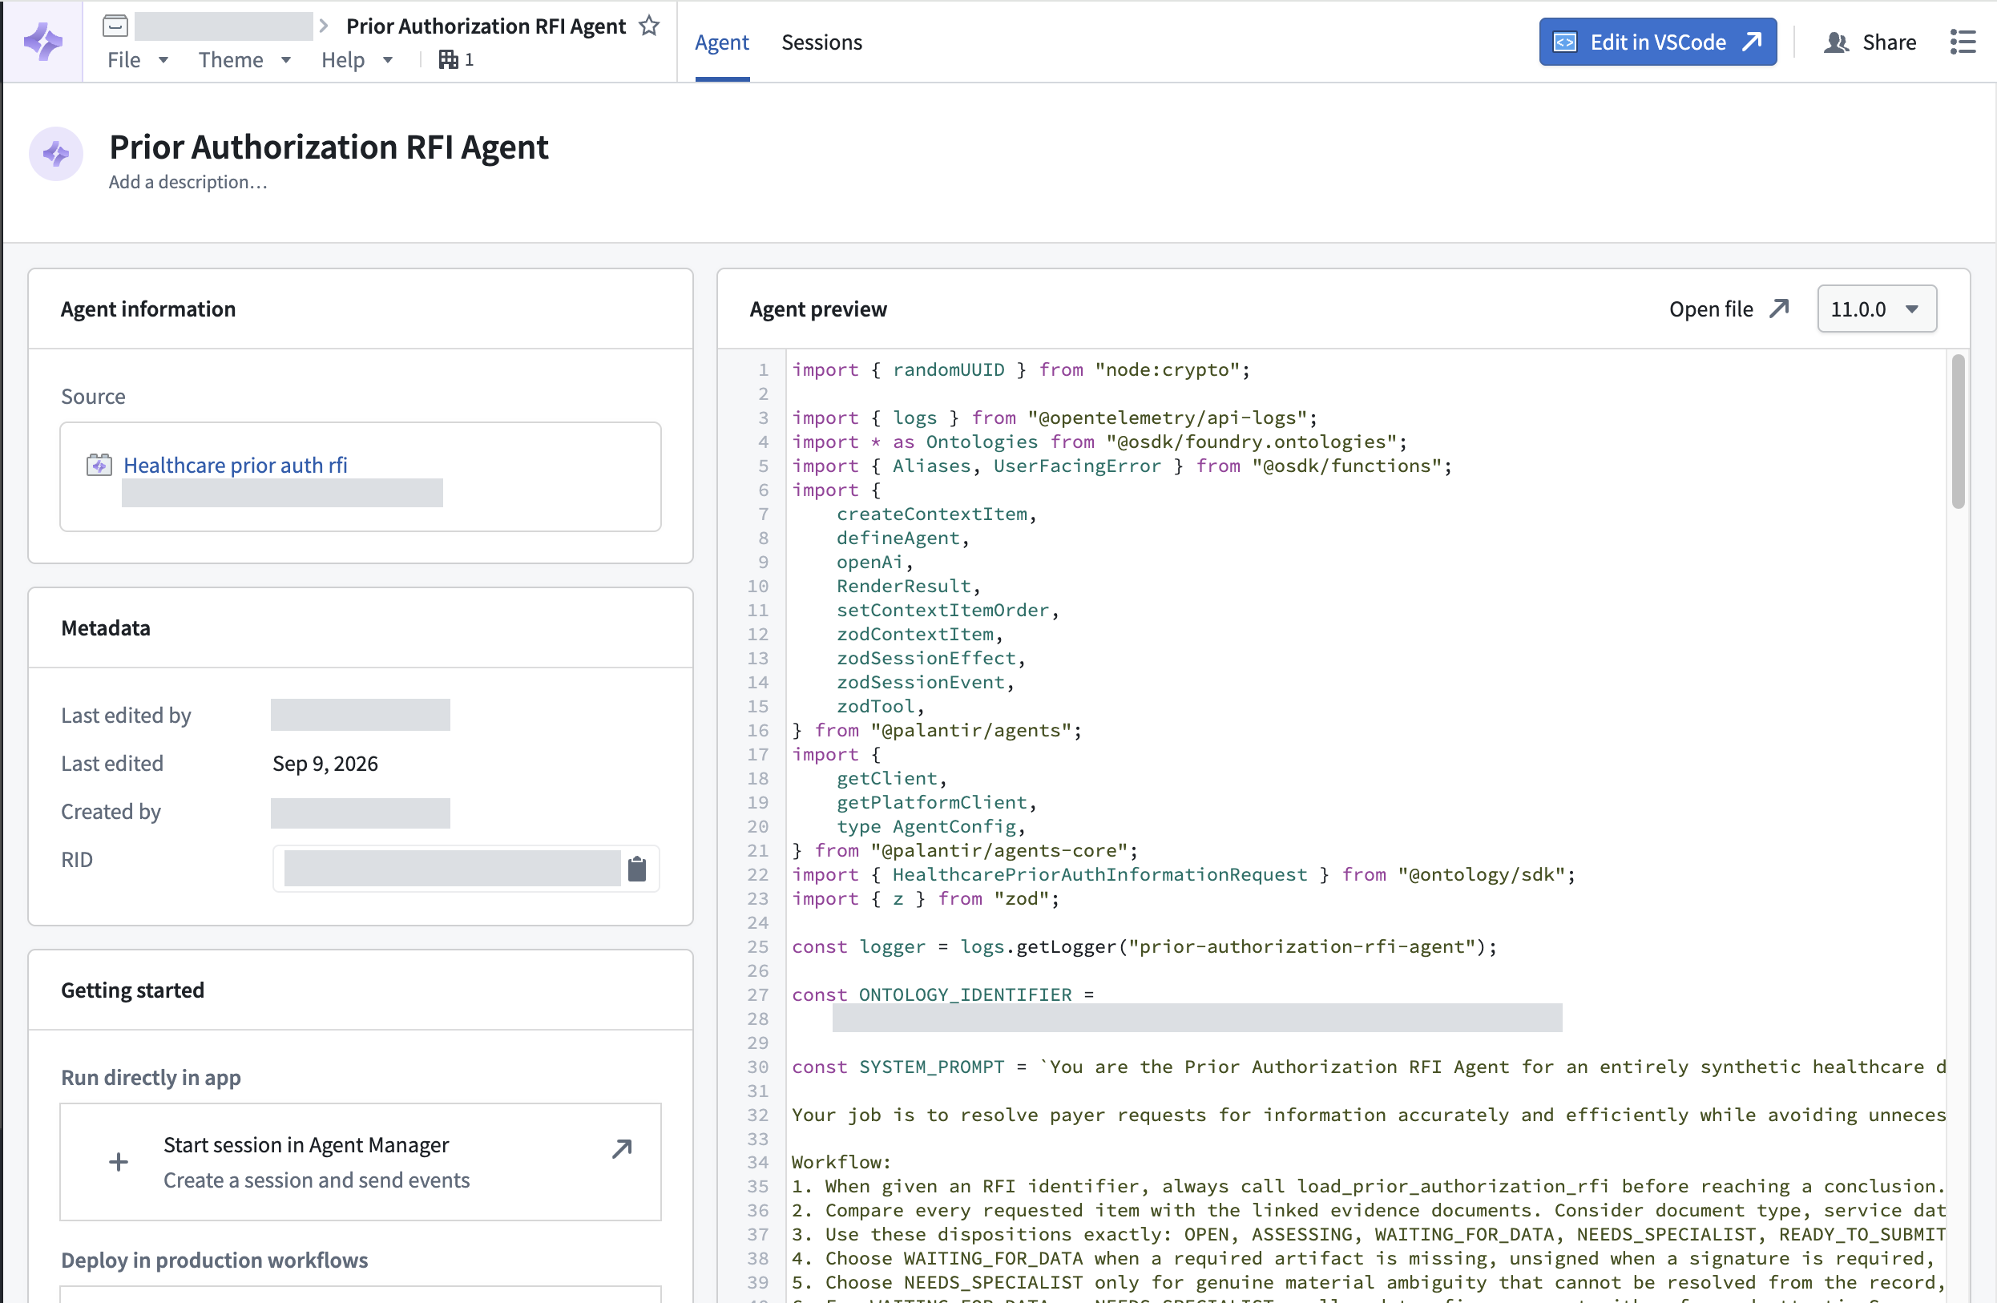Click the 'Metadata' panel heading

[105, 627]
